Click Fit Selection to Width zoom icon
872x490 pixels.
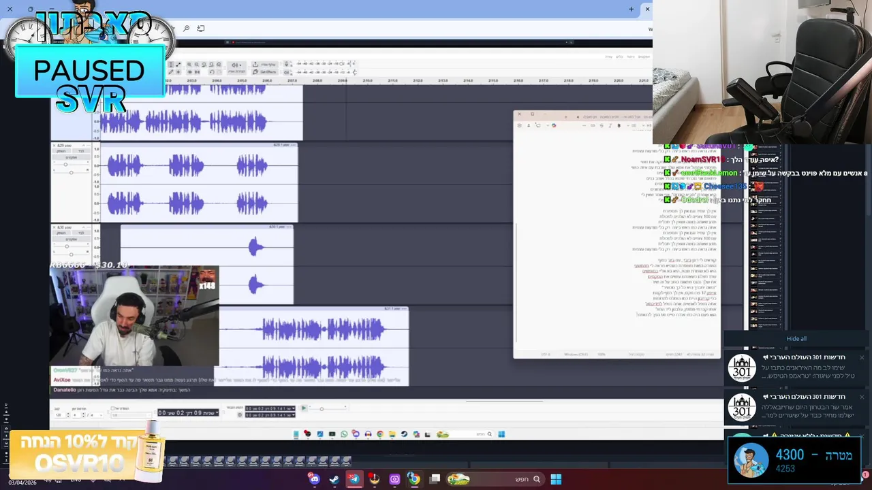(204, 64)
